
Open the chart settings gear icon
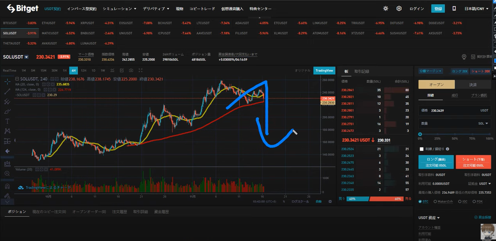tap(330, 201)
